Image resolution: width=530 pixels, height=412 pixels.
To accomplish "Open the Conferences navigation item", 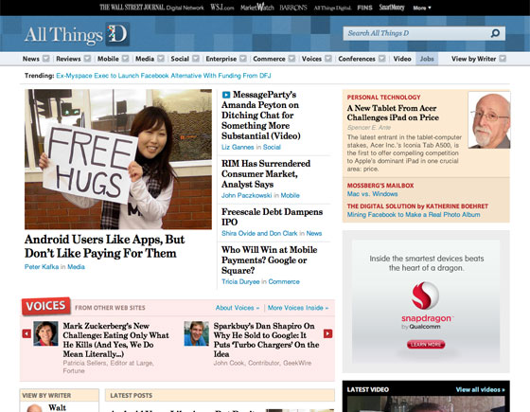I will click(357, 59).
